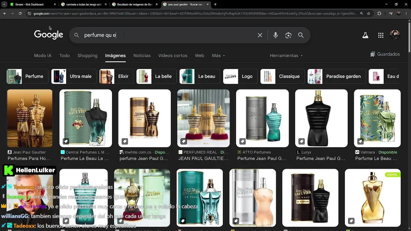Open Google apps grid
The height and width of the screenshot is (231, 411).
coord(381,35)
